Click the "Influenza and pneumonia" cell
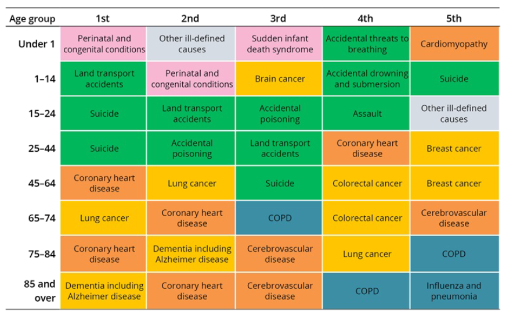Screen dimensions: 506x318 click(454, 291)
